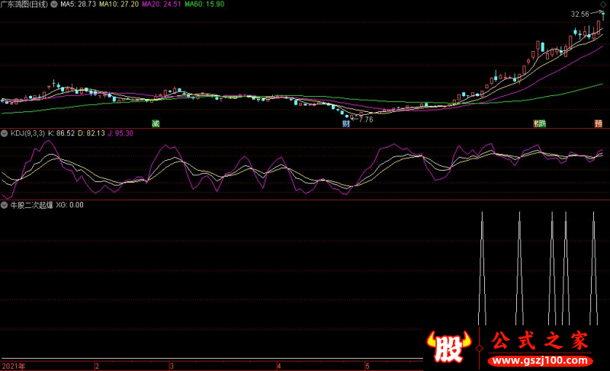Click the orange 预 marker icon
Viewport: 610px width, 371px height.
pos(599,123)
